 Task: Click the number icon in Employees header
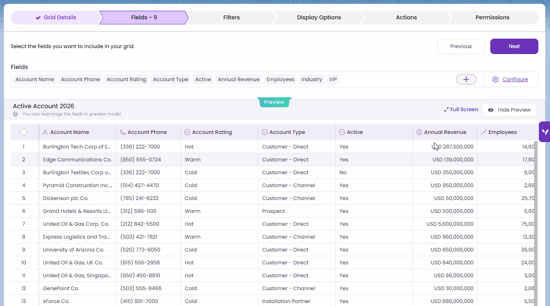click(x=484, y=132)
